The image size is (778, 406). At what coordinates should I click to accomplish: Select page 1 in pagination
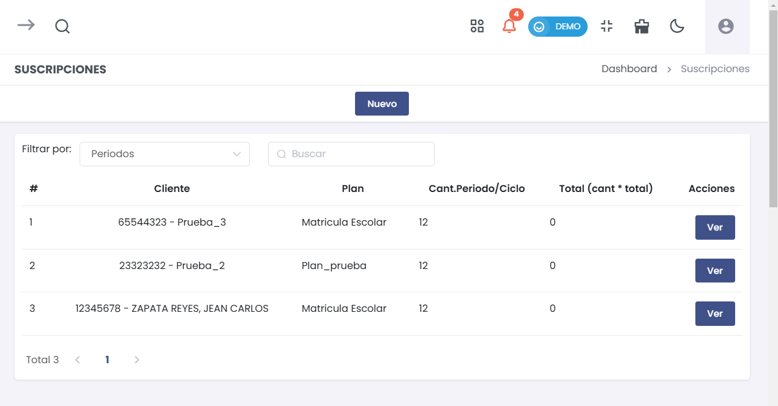tap(107, 360)
